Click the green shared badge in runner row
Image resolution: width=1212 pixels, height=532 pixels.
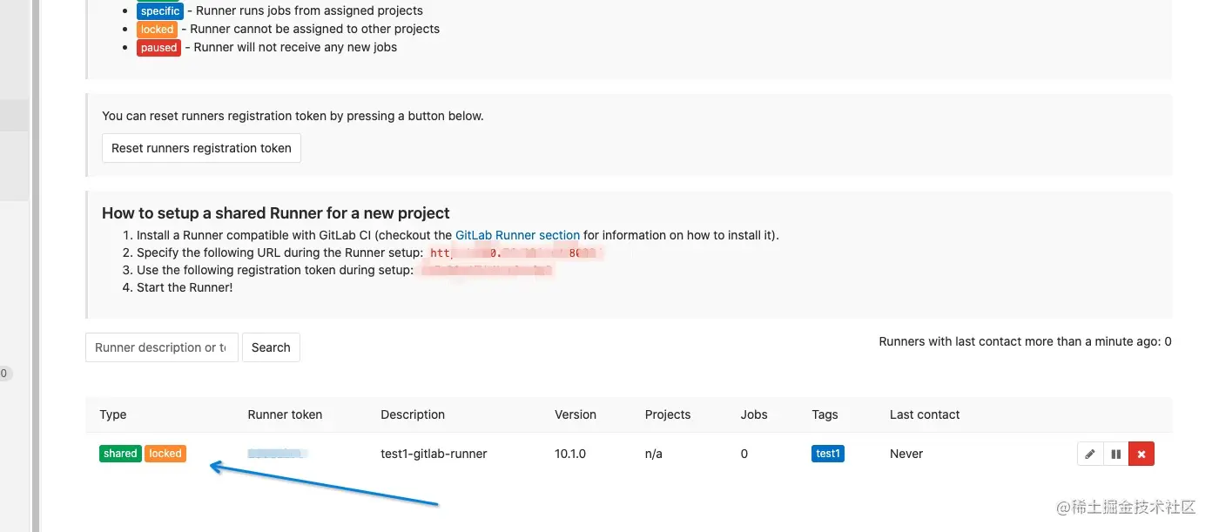(x=120, y=454)
